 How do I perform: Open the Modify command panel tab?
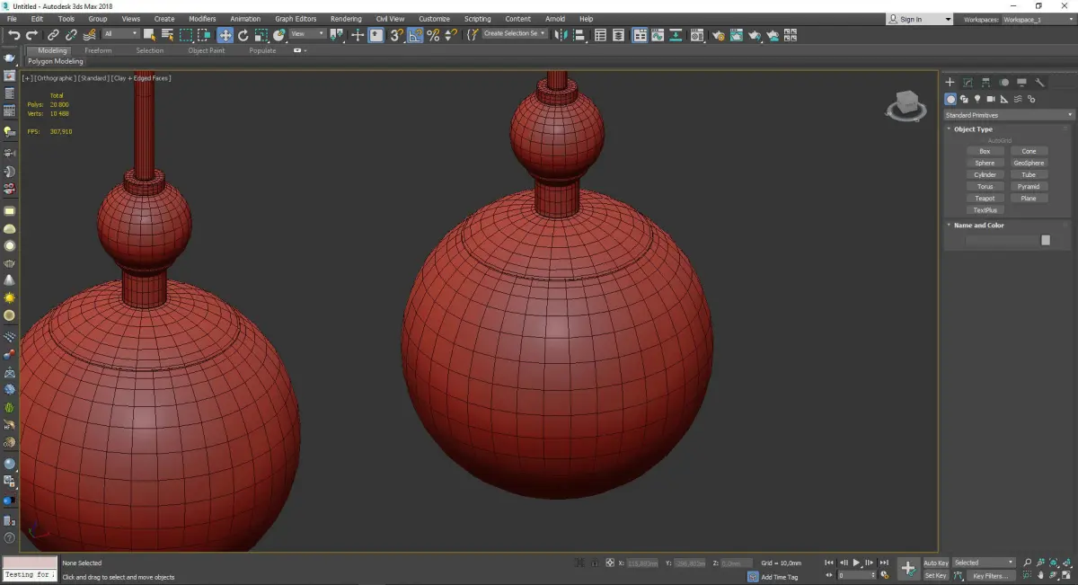click(968, 82)
